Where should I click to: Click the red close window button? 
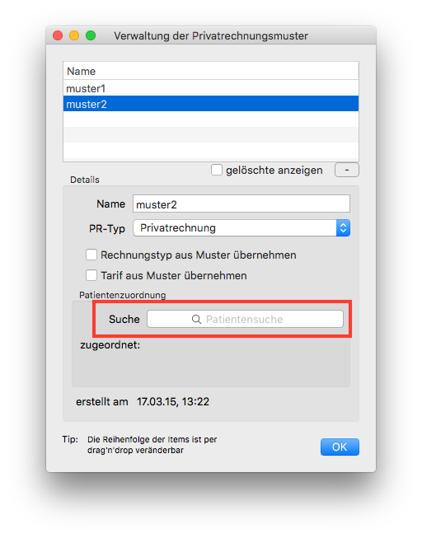(58, 35)
